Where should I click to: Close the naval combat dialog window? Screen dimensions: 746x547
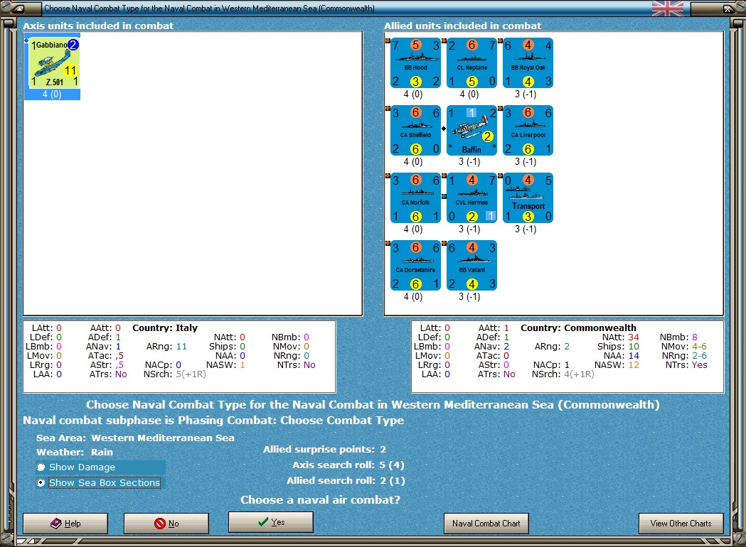coord(728,9)
